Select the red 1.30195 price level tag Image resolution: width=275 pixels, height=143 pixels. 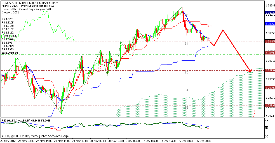click(x=270, y=53)
